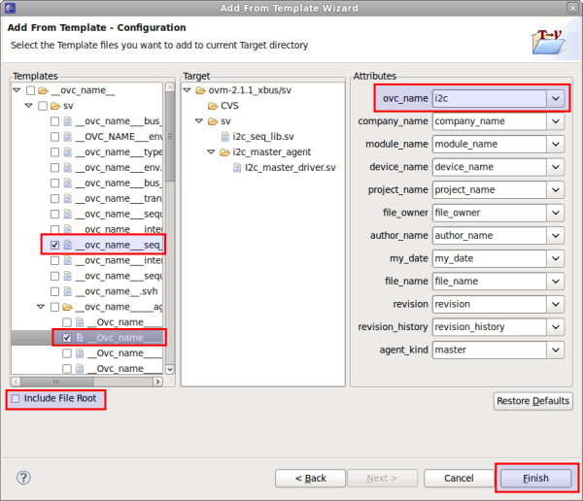Click the help question mark icon
583x501 pixels.
point(23,478)
